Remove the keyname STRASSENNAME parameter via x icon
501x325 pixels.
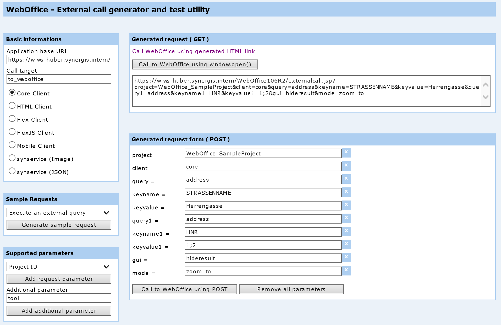pos(346,192)
